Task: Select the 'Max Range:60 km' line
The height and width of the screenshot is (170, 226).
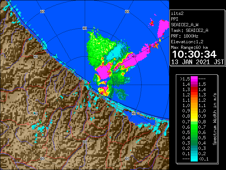Action: [189, 47]
